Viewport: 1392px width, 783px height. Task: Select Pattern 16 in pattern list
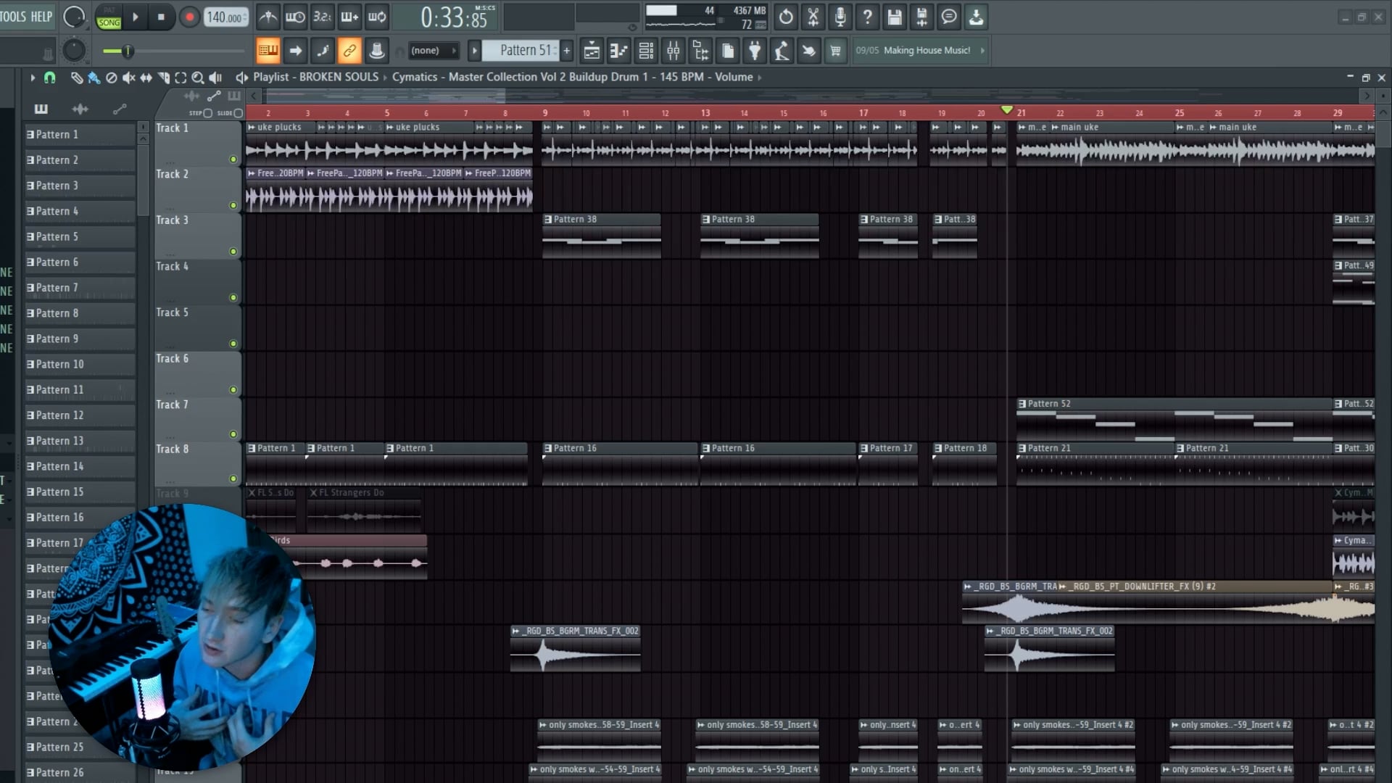tap(80, 517)
